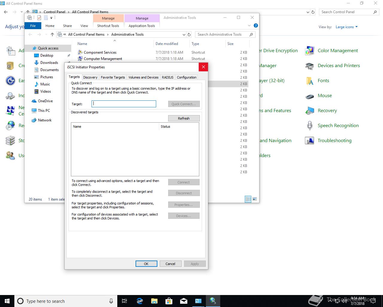This screenshot has width=383, height=307.
Task: Go up one folder level in Explorer
Action: 52,34
